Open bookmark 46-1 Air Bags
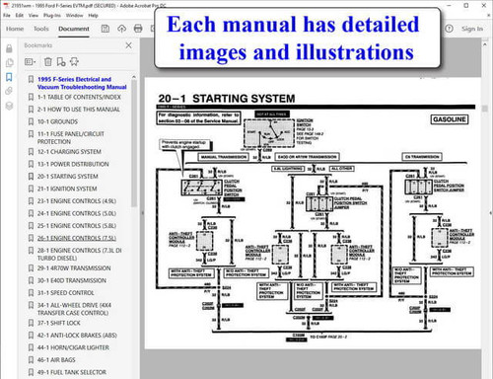Screen dimensions: 493x379 coord(56,360)
